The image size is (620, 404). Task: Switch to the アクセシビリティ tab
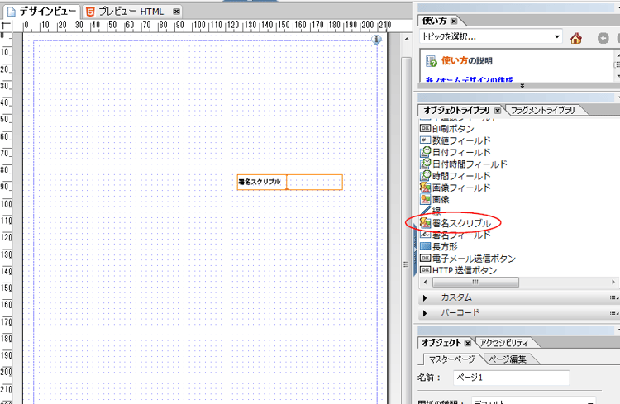[x=503, y=343]
